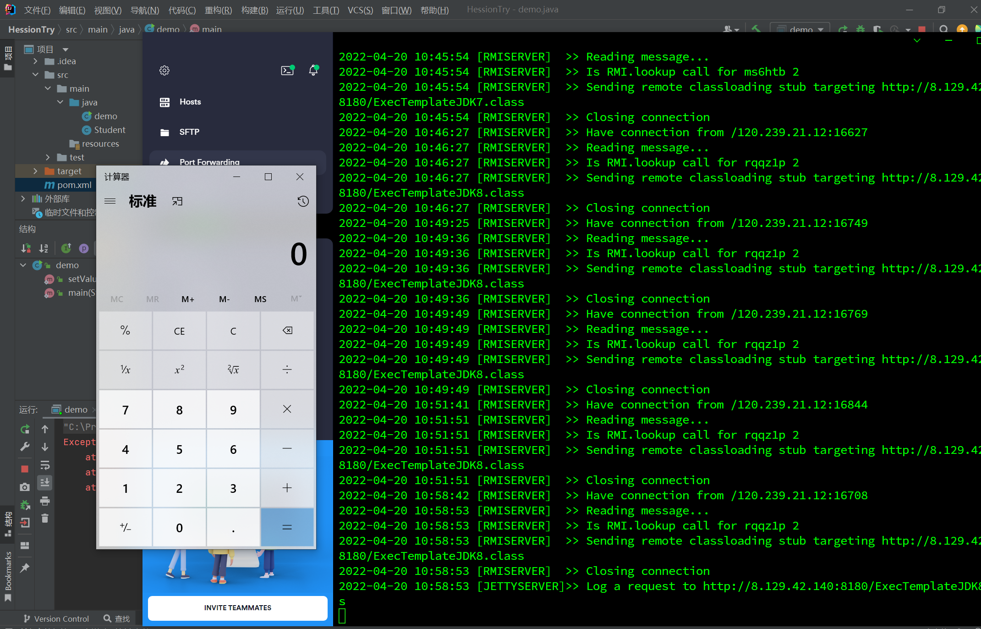981x629 pixels.
Task: Expand the target folder node
Action: click(36, 171)
